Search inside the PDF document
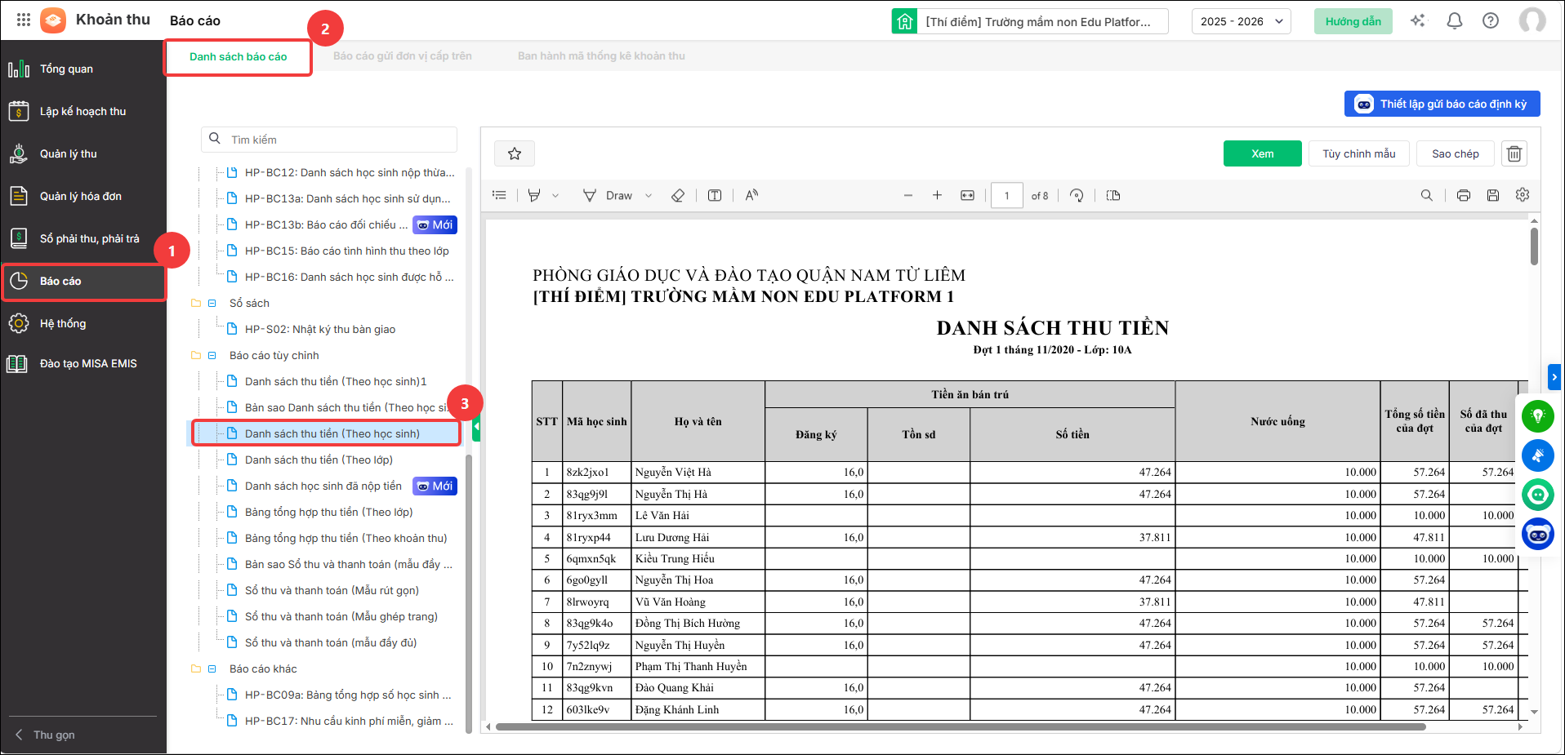This screenshot has height=755, width=1565. pos(1427,195)
